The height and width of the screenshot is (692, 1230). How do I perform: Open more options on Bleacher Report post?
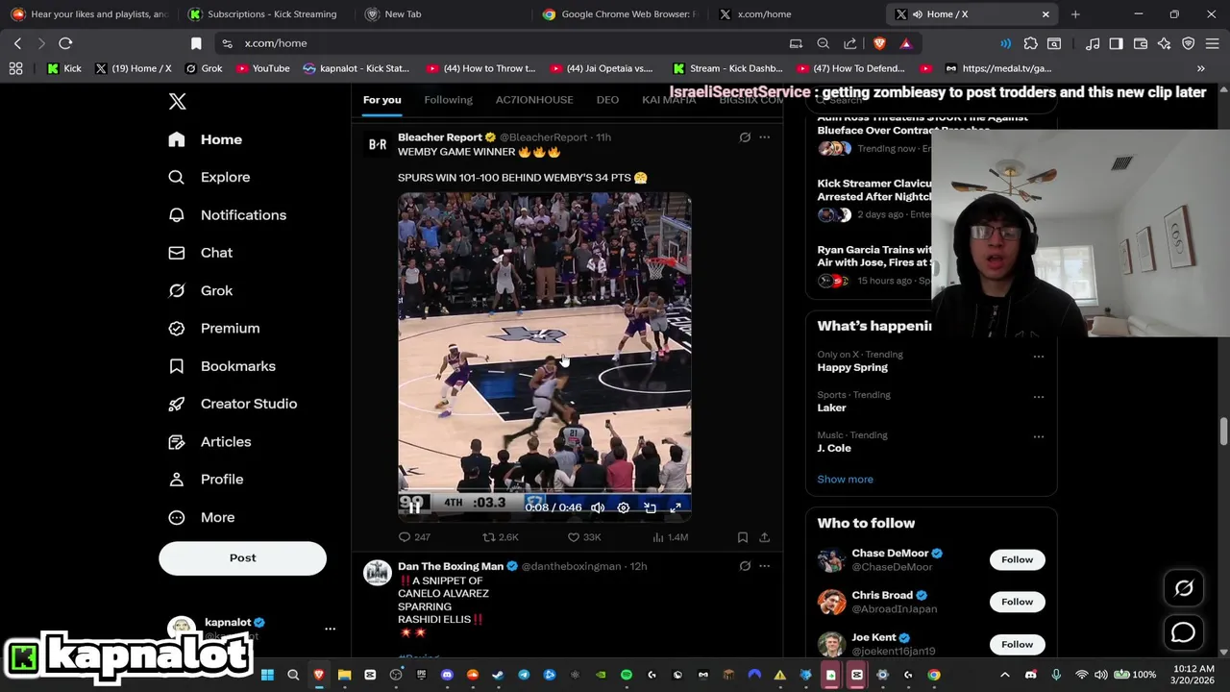[765, 137]
